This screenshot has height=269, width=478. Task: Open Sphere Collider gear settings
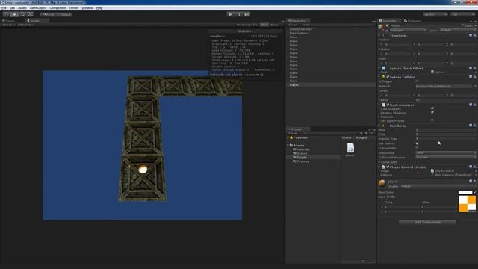(x=475, y=77)
